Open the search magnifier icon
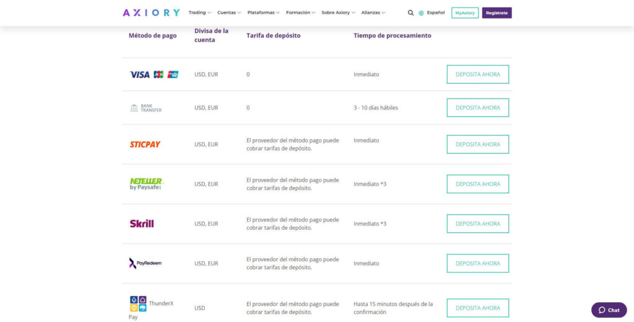 coord(410,13)
